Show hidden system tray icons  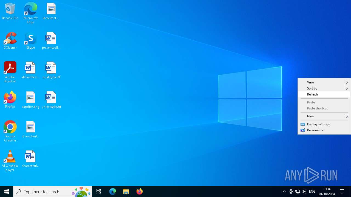[284, 192]
